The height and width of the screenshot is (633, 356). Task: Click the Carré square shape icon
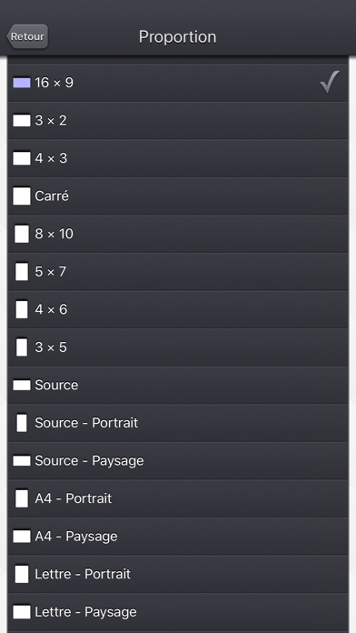(x=22, y=196)
